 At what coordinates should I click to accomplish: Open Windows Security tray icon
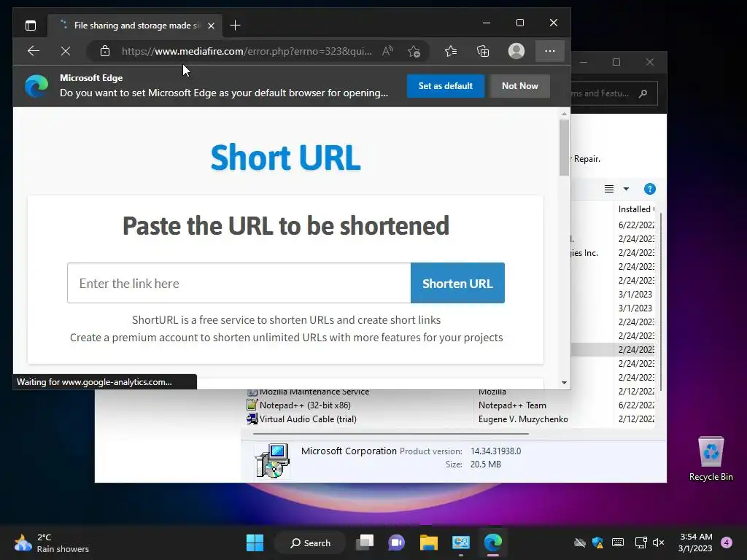pyautogui.click(x=598, y=542)
